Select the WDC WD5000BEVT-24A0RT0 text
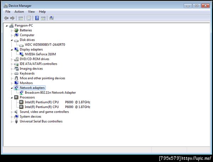The width and height of the screenshot is (213, 162). click(x=45, y=44)
